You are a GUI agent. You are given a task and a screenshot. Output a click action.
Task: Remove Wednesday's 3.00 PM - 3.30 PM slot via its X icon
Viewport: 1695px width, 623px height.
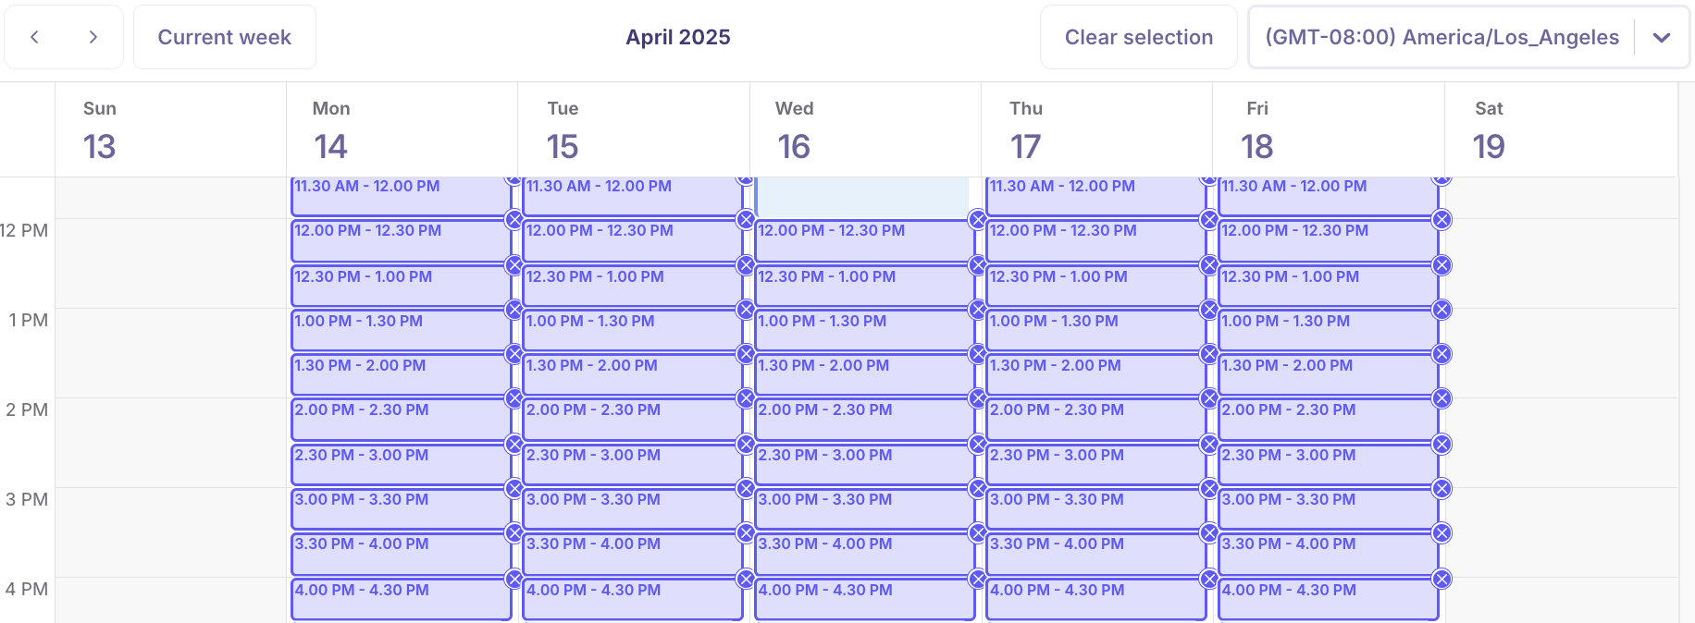[977, 488]
